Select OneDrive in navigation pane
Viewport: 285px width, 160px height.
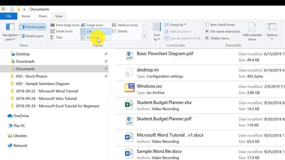click(21, 116)
